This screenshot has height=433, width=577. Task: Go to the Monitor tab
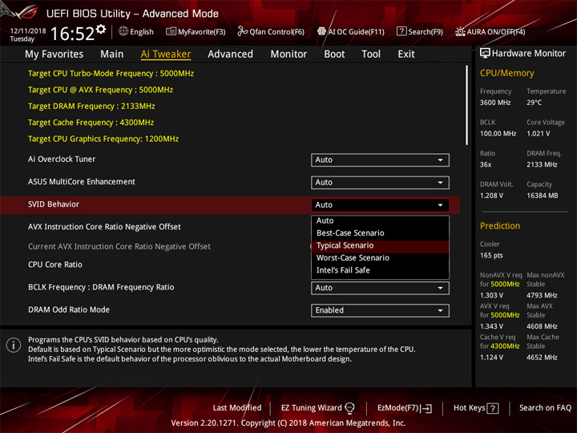pos(288,55)
